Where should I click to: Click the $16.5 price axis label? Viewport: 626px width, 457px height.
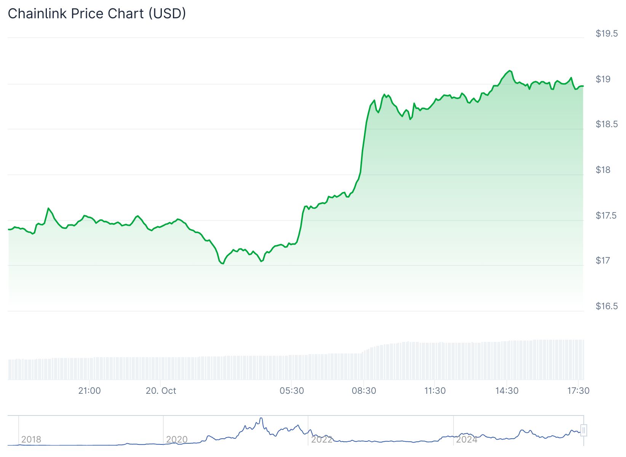click(607, 306)
